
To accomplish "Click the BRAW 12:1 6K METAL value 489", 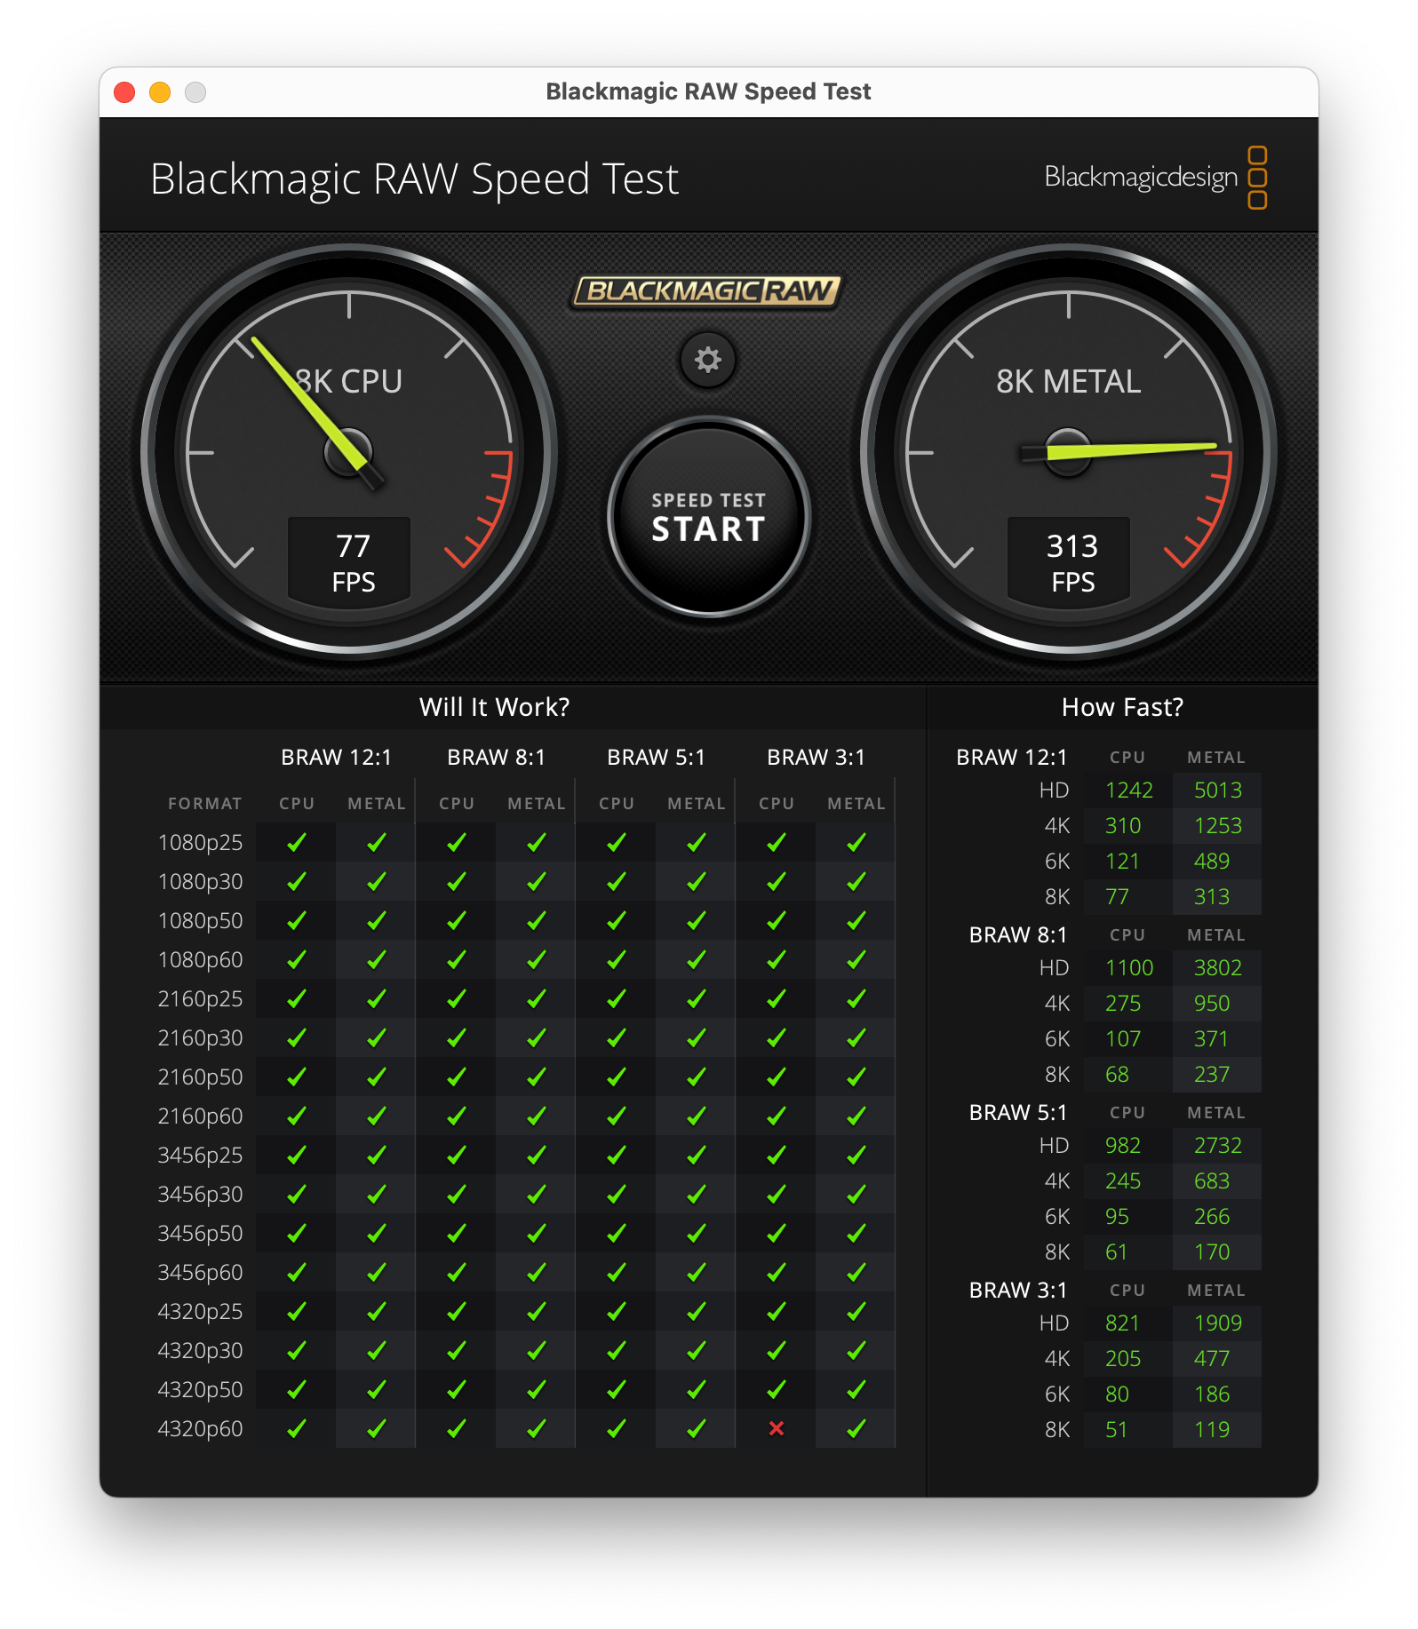I will point(1212,861).
